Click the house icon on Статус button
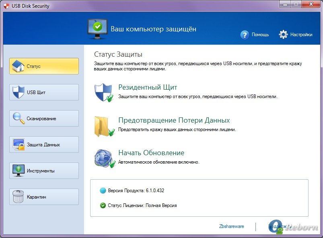 point(18,66)
